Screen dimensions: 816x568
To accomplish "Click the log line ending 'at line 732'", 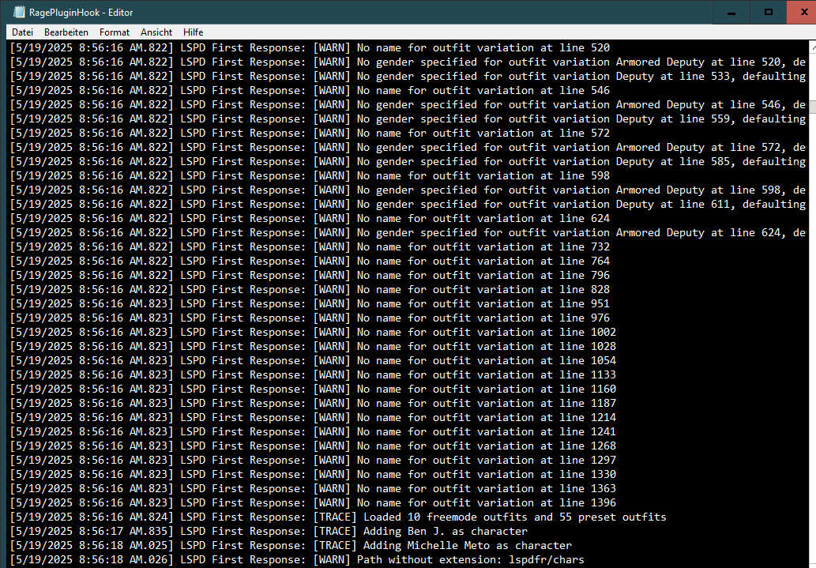I will (310, 246).
